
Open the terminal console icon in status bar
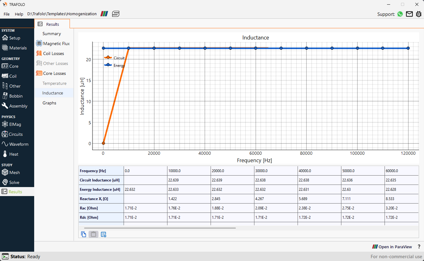(x=5, y=257)
